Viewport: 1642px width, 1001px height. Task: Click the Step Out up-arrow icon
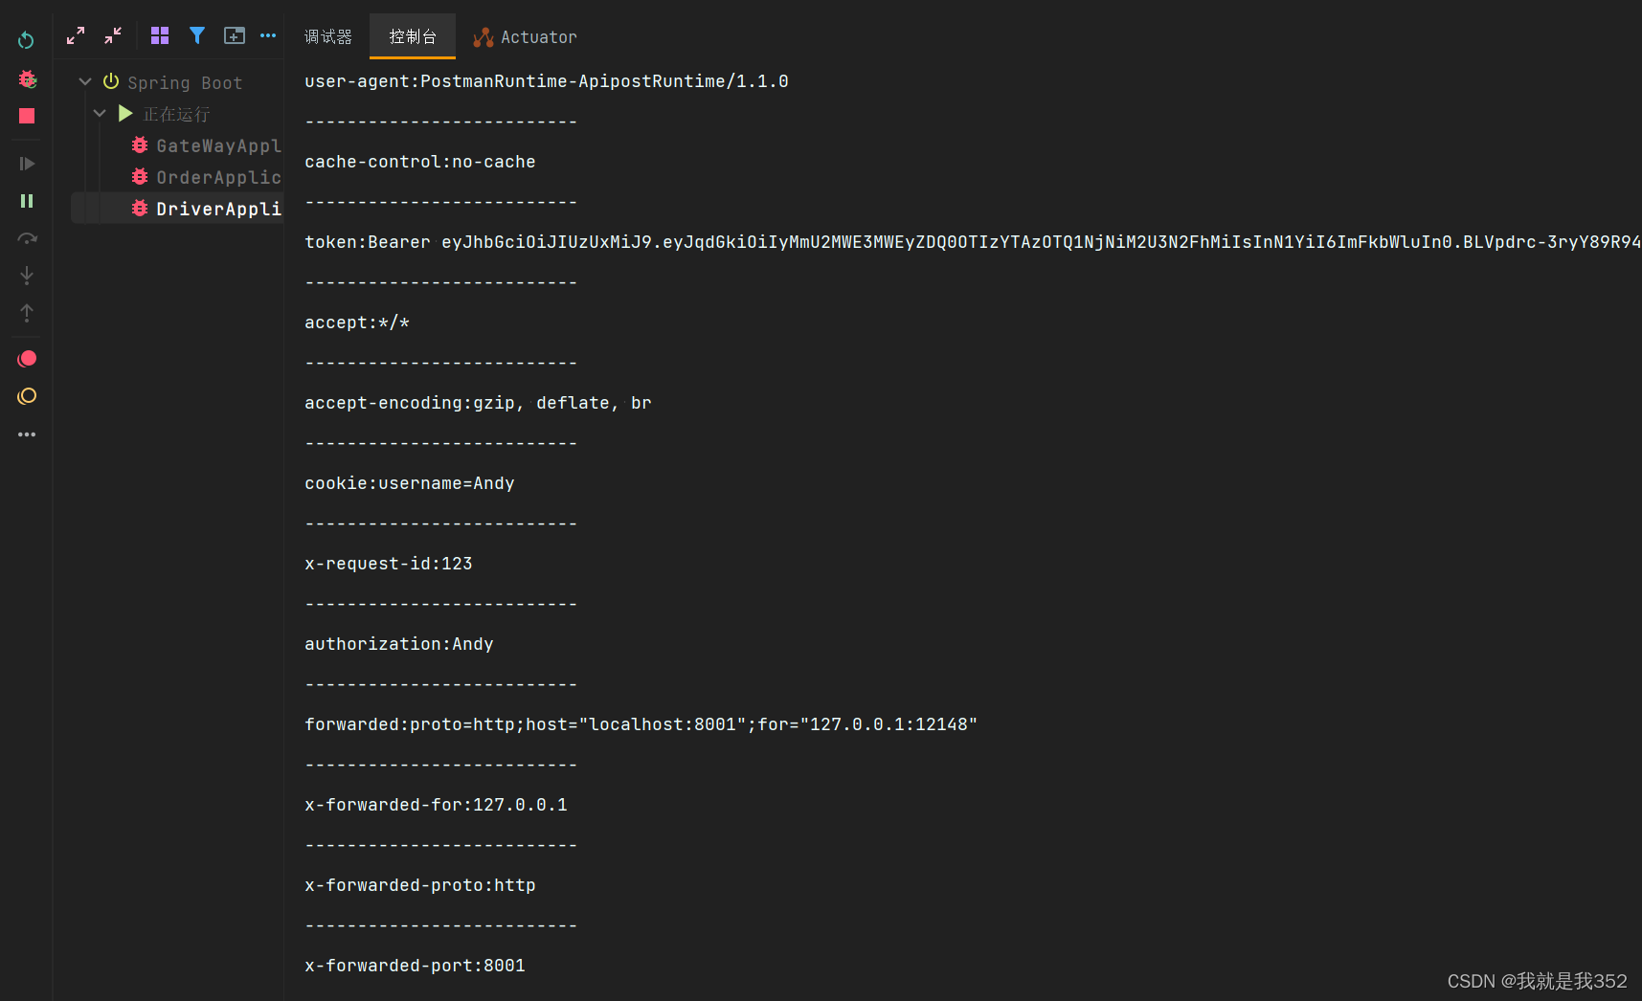click(26, 312)
